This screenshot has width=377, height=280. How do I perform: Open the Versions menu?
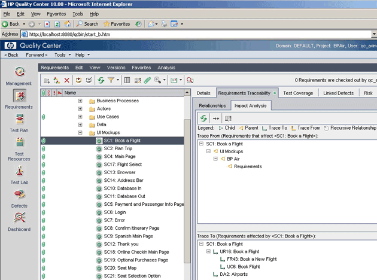(115, 68)
